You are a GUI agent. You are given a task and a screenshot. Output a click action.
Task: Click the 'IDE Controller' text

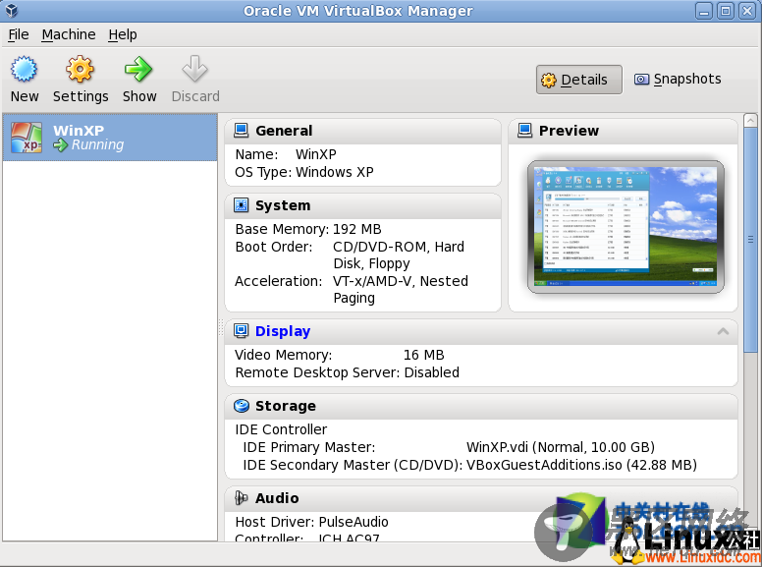tap(281, 429)
